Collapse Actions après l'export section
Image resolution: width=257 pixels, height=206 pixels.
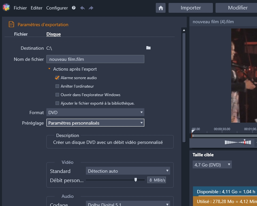click(49, 69)
